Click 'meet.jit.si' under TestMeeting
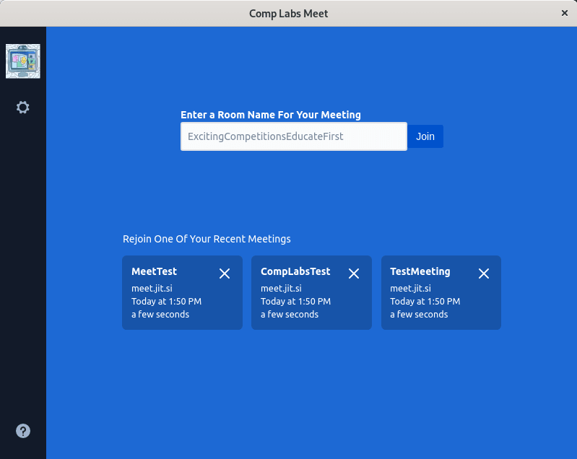The width and height of the screenshot is (577, 459). coord(411,289)
